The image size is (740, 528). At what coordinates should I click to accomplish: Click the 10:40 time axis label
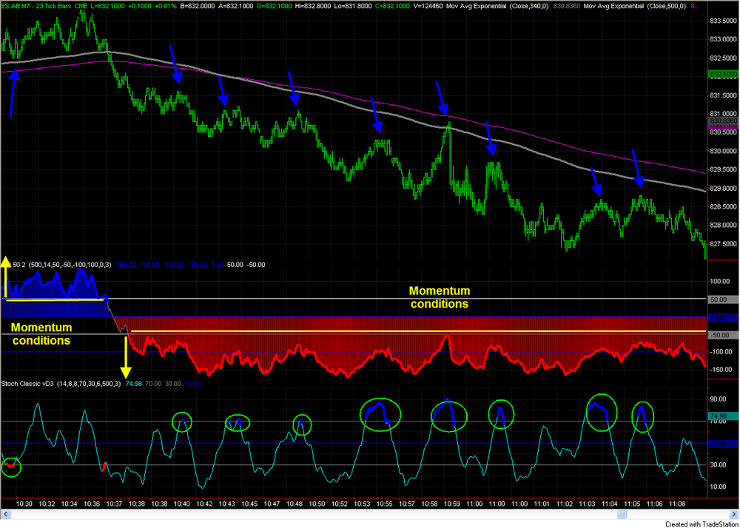click(182, 504)
